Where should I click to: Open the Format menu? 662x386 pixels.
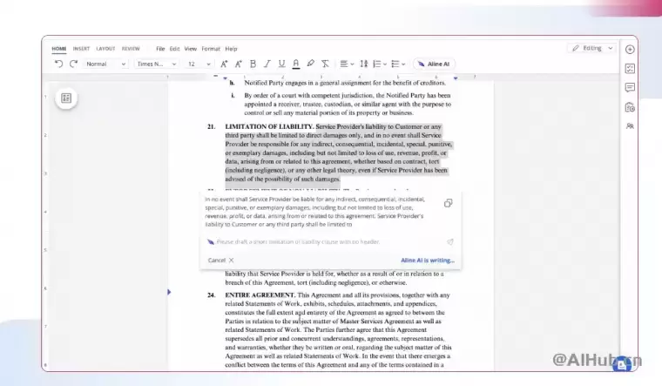pos(211,49)
